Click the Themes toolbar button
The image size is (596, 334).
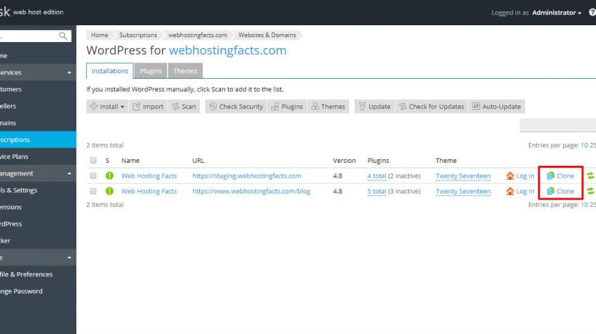[x=328, y=106]
